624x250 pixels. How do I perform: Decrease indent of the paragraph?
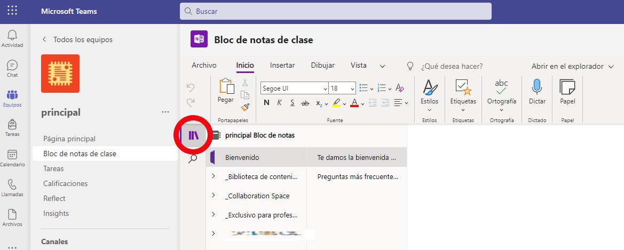click(x=373, y=103)
